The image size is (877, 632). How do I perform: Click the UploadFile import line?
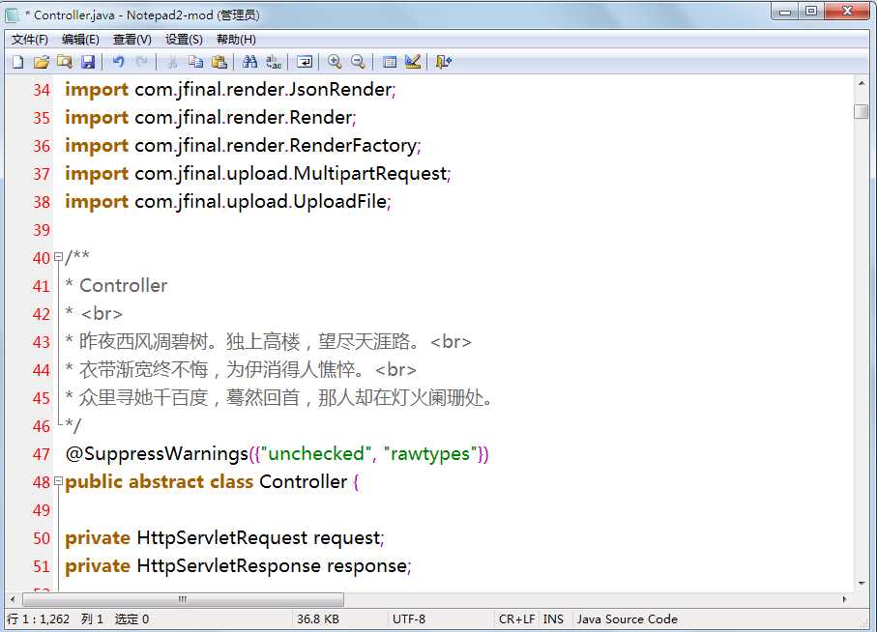228,201
